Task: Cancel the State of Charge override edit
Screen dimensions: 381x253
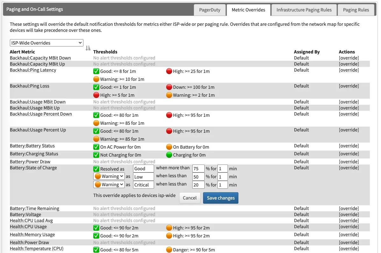Action: tap(189, 198)
